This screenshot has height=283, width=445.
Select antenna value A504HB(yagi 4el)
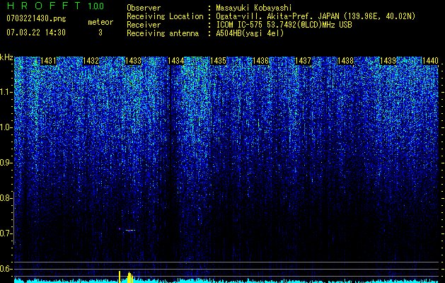coord(250,33)
